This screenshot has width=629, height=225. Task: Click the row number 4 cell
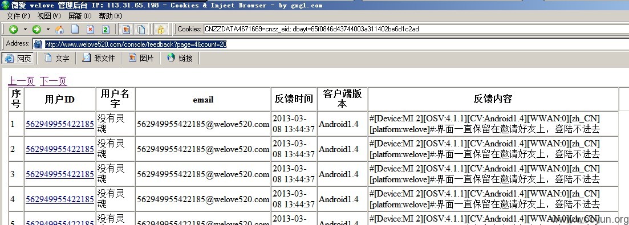tap(16, 199)
